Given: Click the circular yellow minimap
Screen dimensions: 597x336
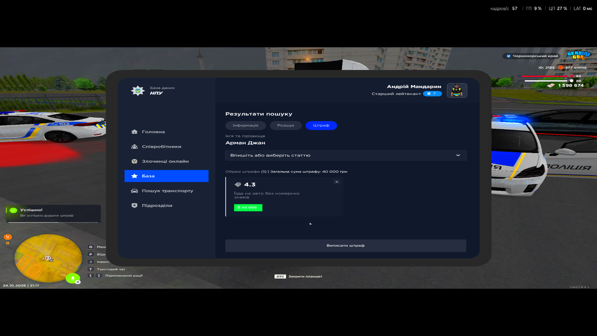Looking at the screenshot, I should (48, 258).
